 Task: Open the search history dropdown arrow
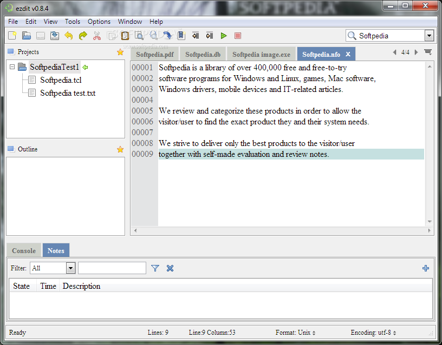click(x=429, y=36)
